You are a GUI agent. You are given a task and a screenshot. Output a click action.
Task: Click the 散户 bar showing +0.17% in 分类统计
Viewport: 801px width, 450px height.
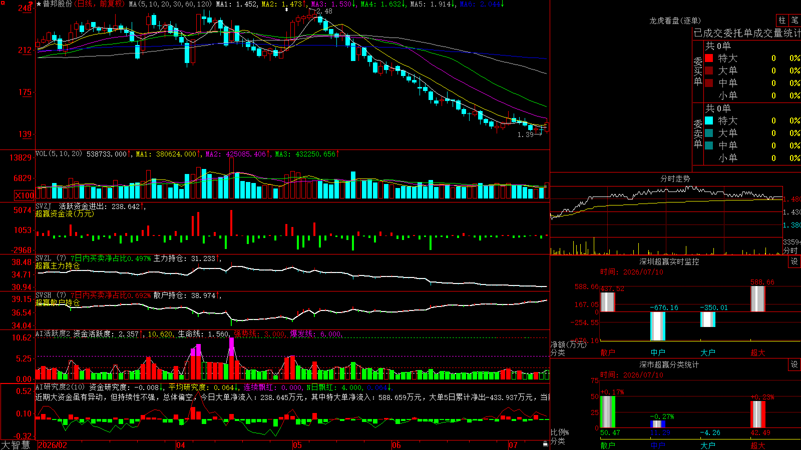click(608, 412)
